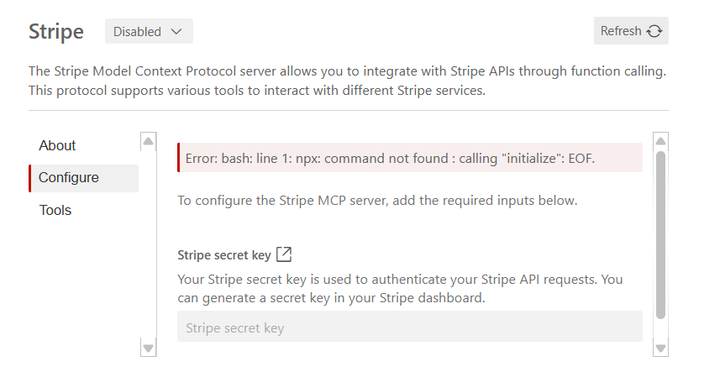Open the external link icon beside Stripe secret key
This screenshot has width=704, height=377.
pos(284,254)
